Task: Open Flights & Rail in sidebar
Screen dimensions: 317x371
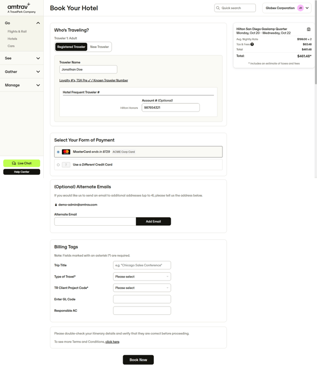Action: pyautogui.click(x=17, y=32)
